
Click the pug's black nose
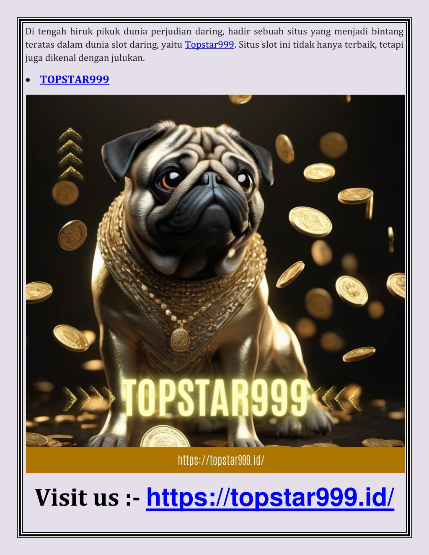(x=212, y=179)
